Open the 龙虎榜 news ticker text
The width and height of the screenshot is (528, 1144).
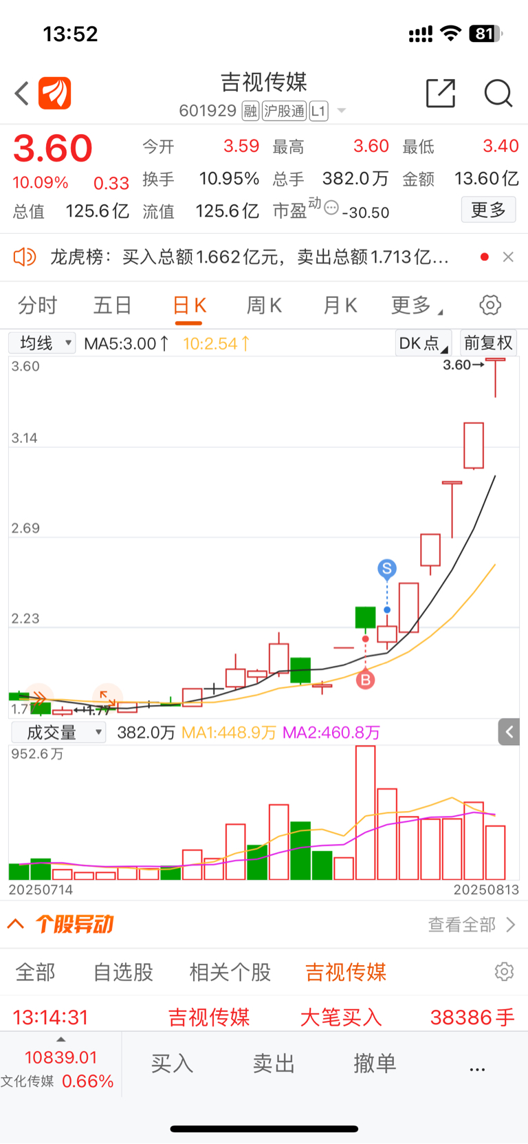pyautogui.click(x=250, y=257)
